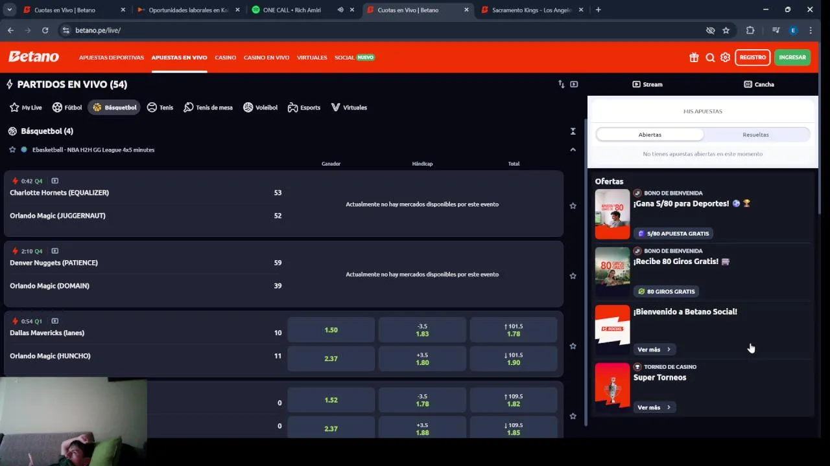
Task: Open the Social Nuevo menu item
Action: (354, 58)
